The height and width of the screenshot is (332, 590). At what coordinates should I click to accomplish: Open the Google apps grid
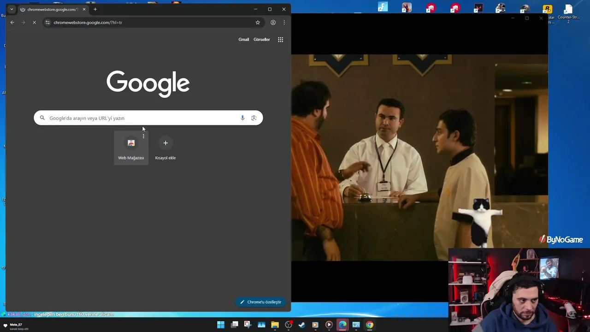(x=280, y=40)
